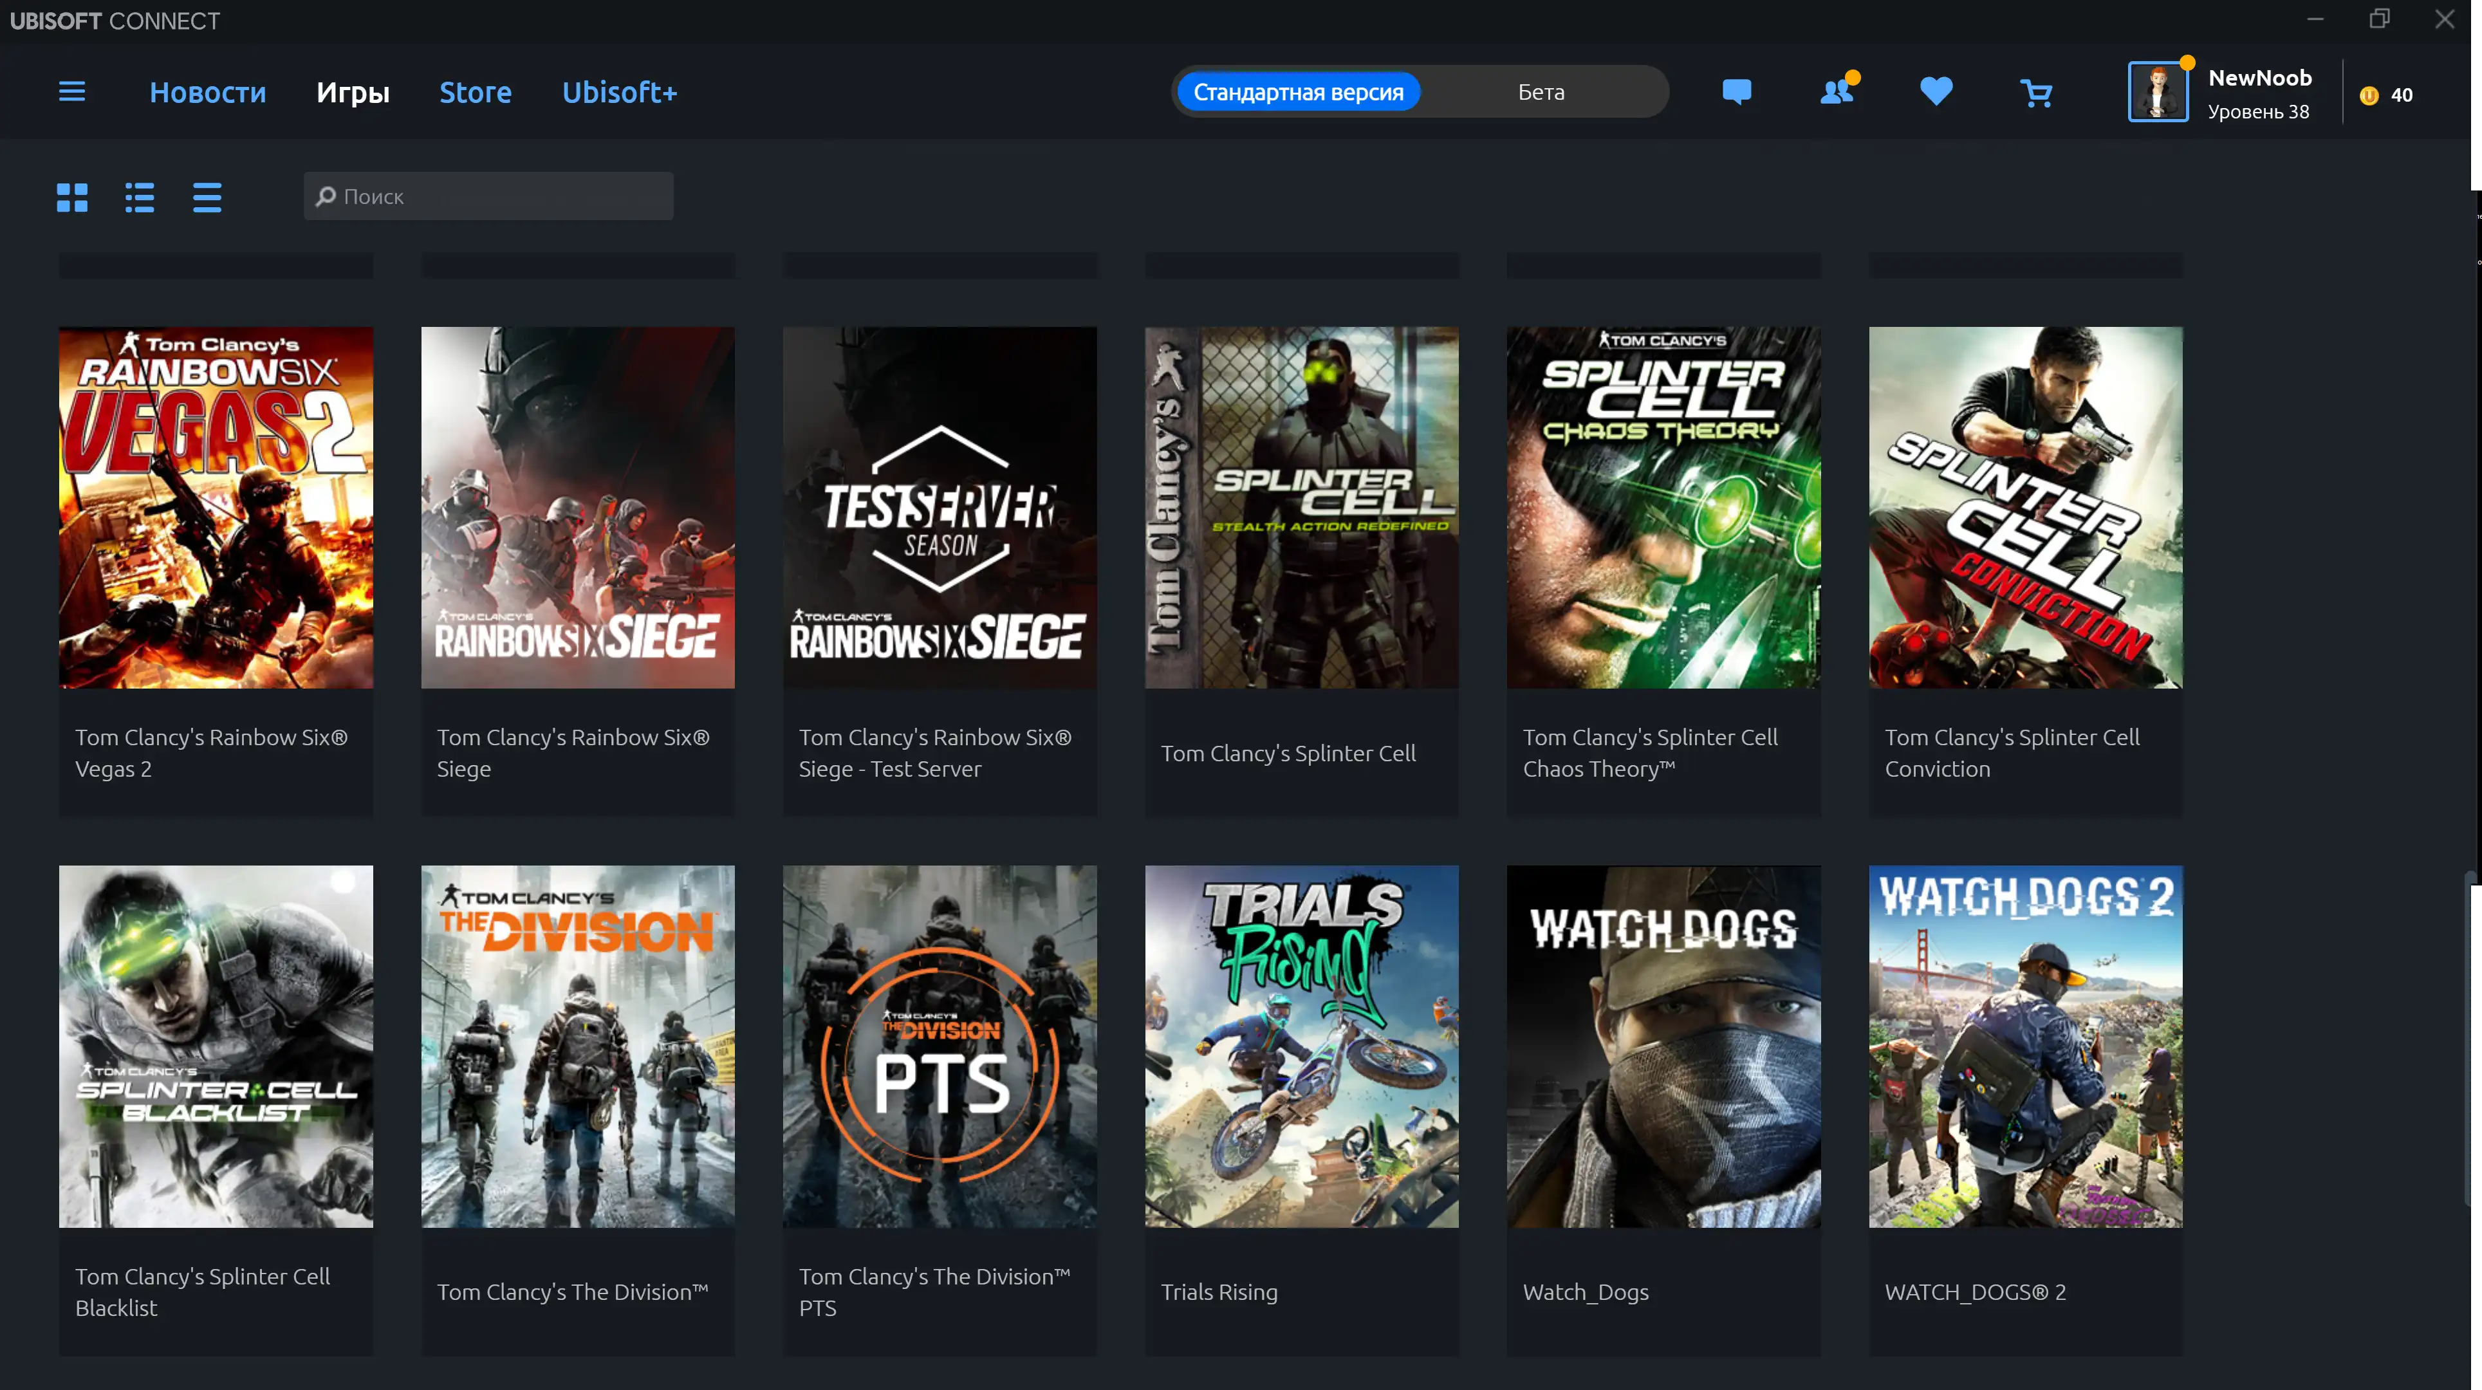Click 'Tom Clancy's Rainbow Six® Vegas 2' title

pos(211,754)
